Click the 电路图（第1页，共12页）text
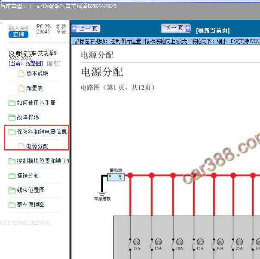 [x=118, y=87]
